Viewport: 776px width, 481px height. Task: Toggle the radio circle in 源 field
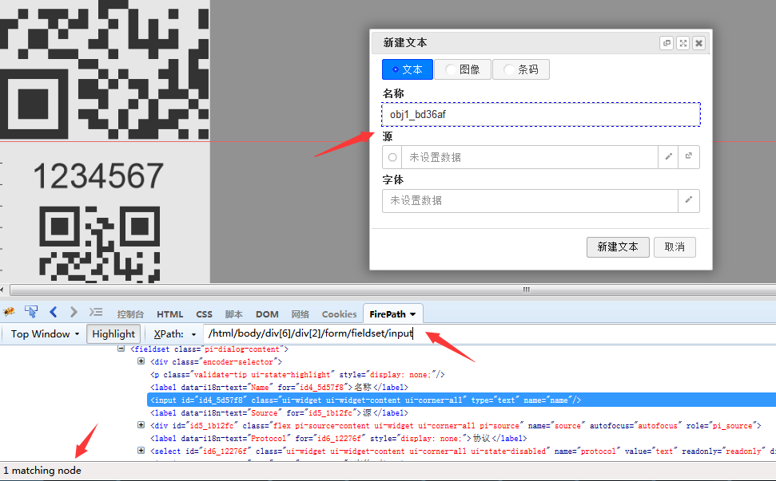(392, 157)
